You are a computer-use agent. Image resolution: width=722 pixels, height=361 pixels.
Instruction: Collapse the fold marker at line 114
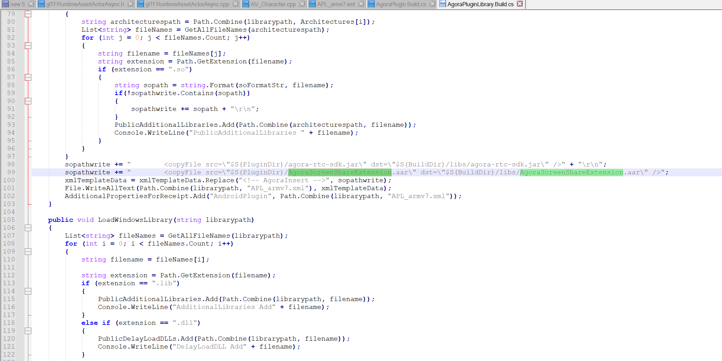click(x=28, y=291)
